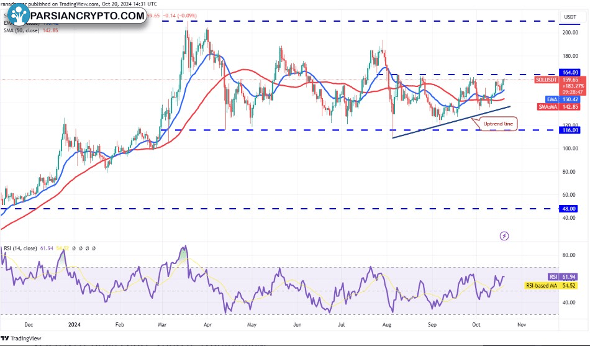The image size is (590, 346).
Task: Open the USDT currency selector
Action: (570, 17)
